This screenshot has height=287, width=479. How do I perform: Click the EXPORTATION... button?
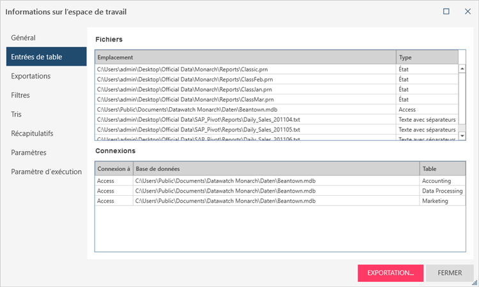tap(390, 272)
